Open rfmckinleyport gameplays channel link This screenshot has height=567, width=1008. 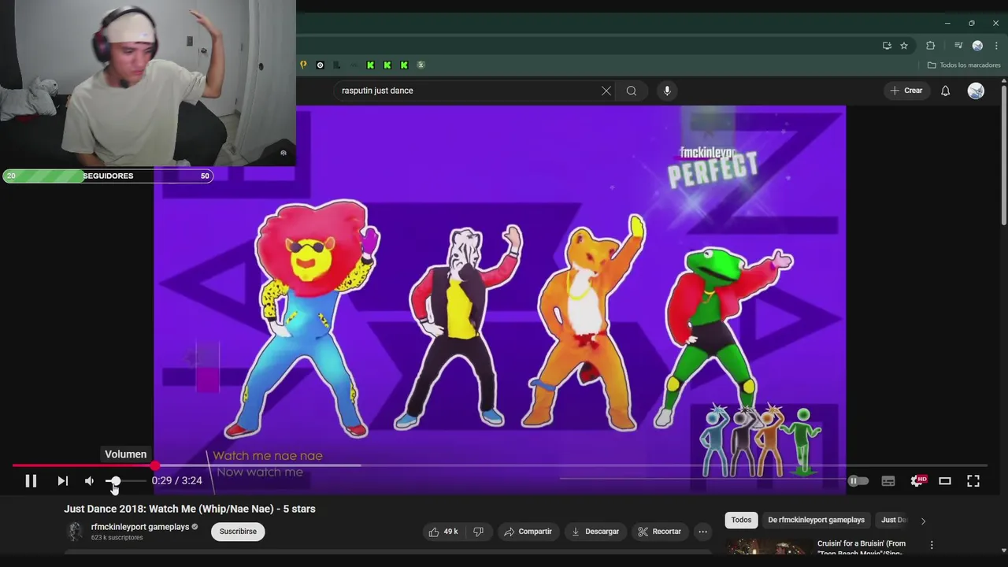(x=140, y=527)
